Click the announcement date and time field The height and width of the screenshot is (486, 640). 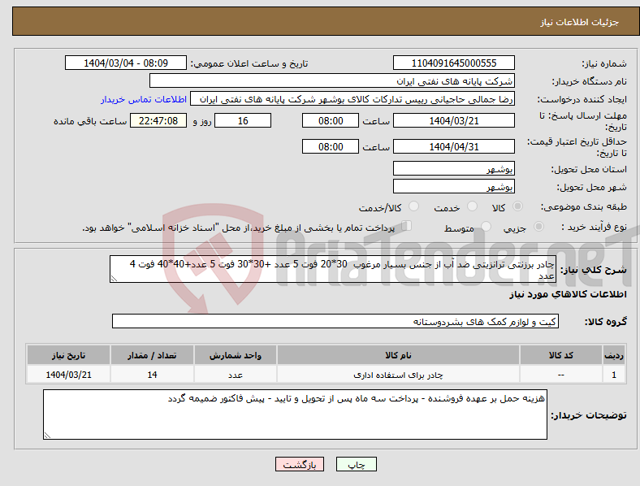(126, 63)
